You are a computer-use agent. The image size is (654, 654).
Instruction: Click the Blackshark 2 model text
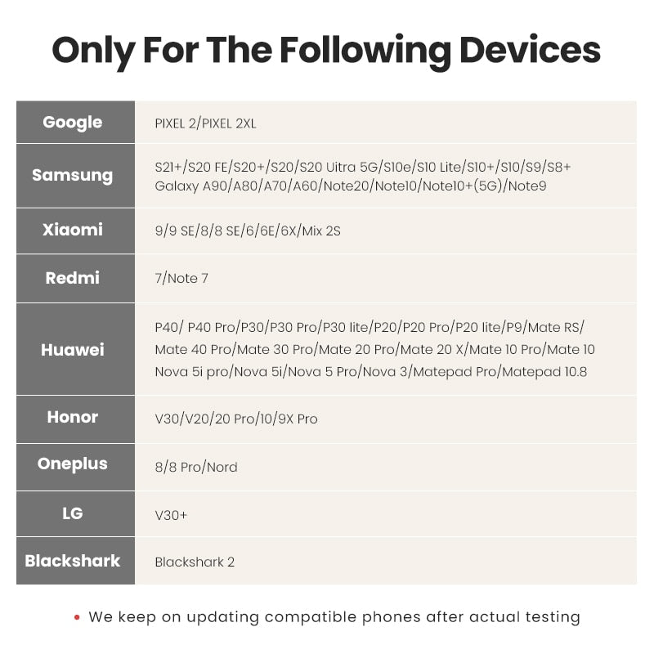(x=195, y=562)
